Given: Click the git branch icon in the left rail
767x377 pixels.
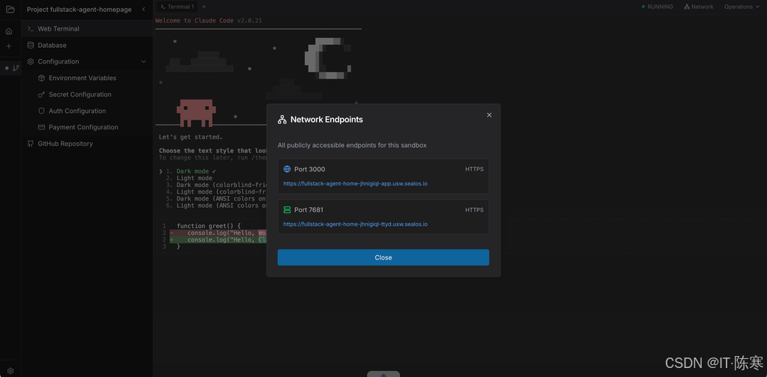Looking at the screenshot, I should 16,68.
